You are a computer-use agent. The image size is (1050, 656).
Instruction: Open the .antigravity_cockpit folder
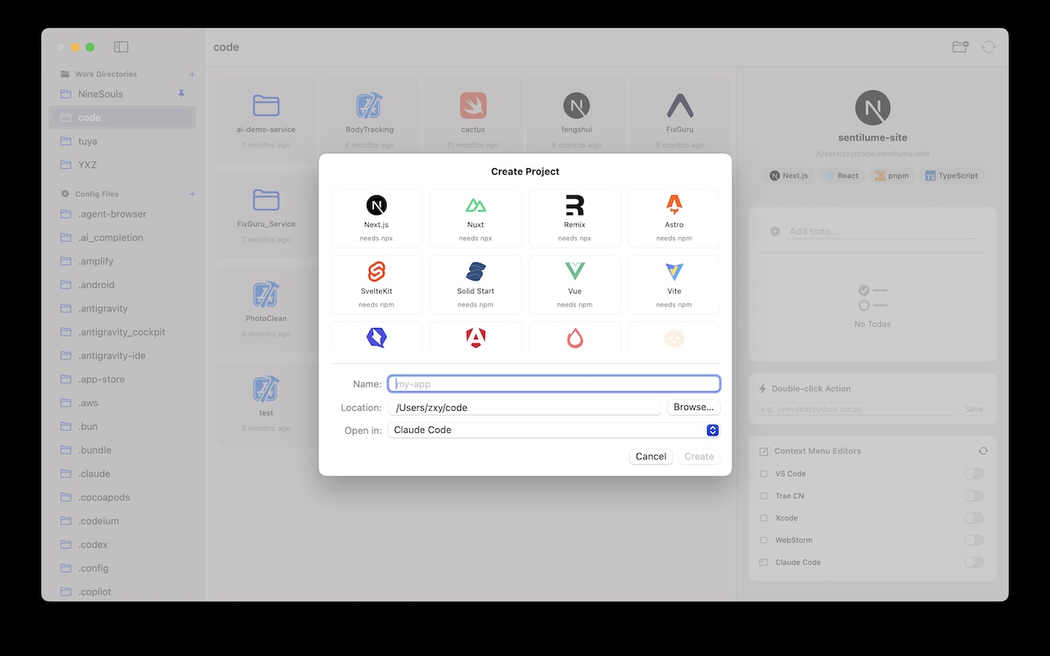click(x=123, y=332)
